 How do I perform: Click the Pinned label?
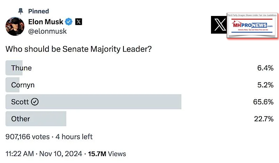point(39,11)
